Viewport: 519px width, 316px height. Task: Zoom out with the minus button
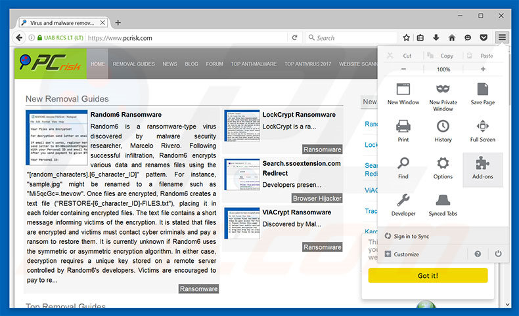click(403, 69)
